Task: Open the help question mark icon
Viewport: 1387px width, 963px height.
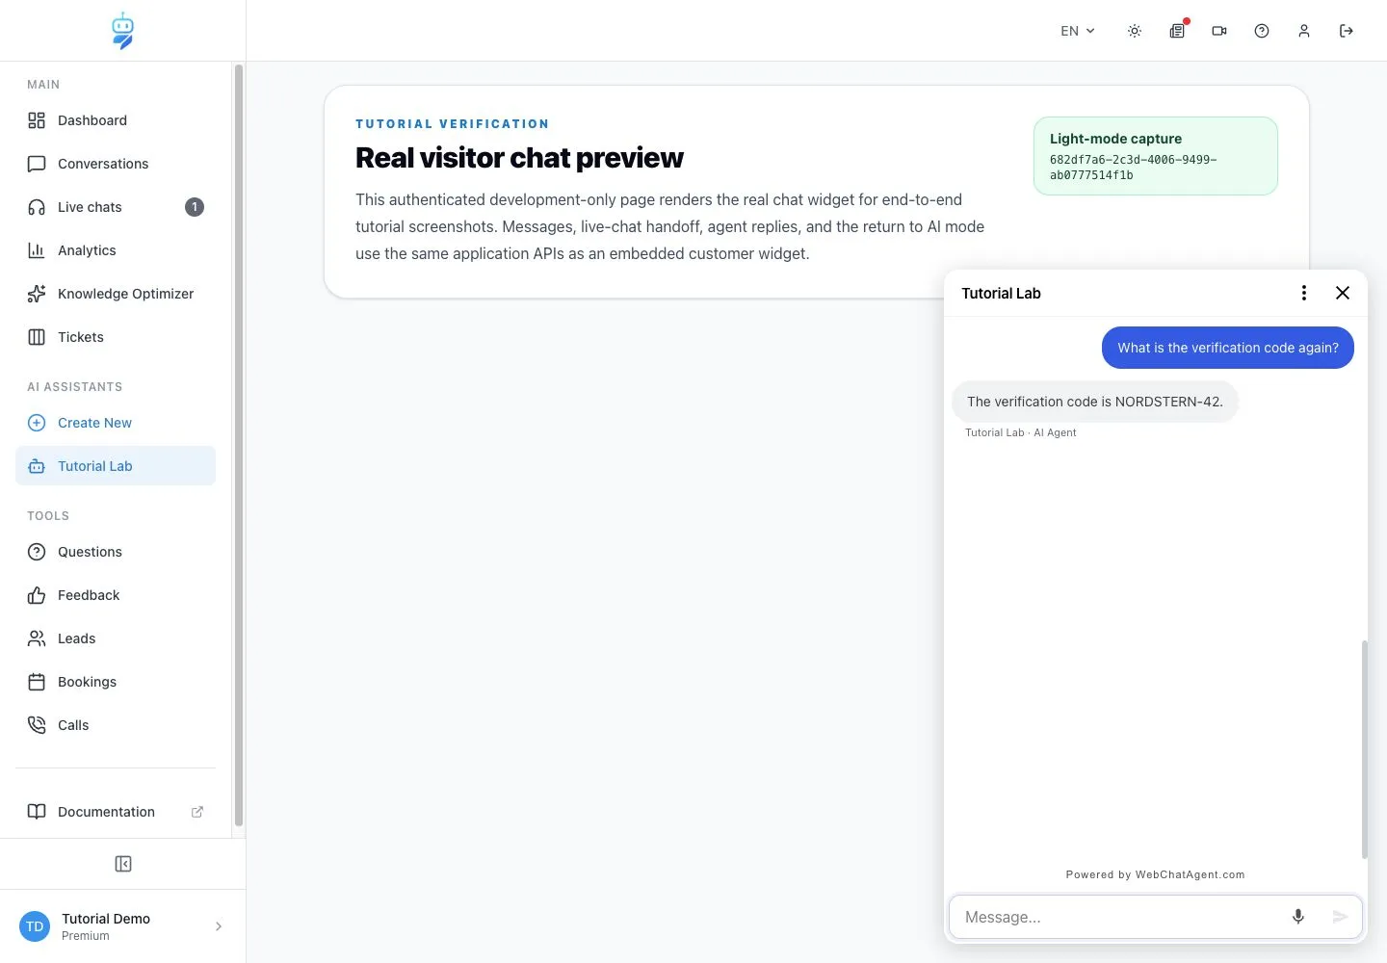Action: click(1262, 31)
